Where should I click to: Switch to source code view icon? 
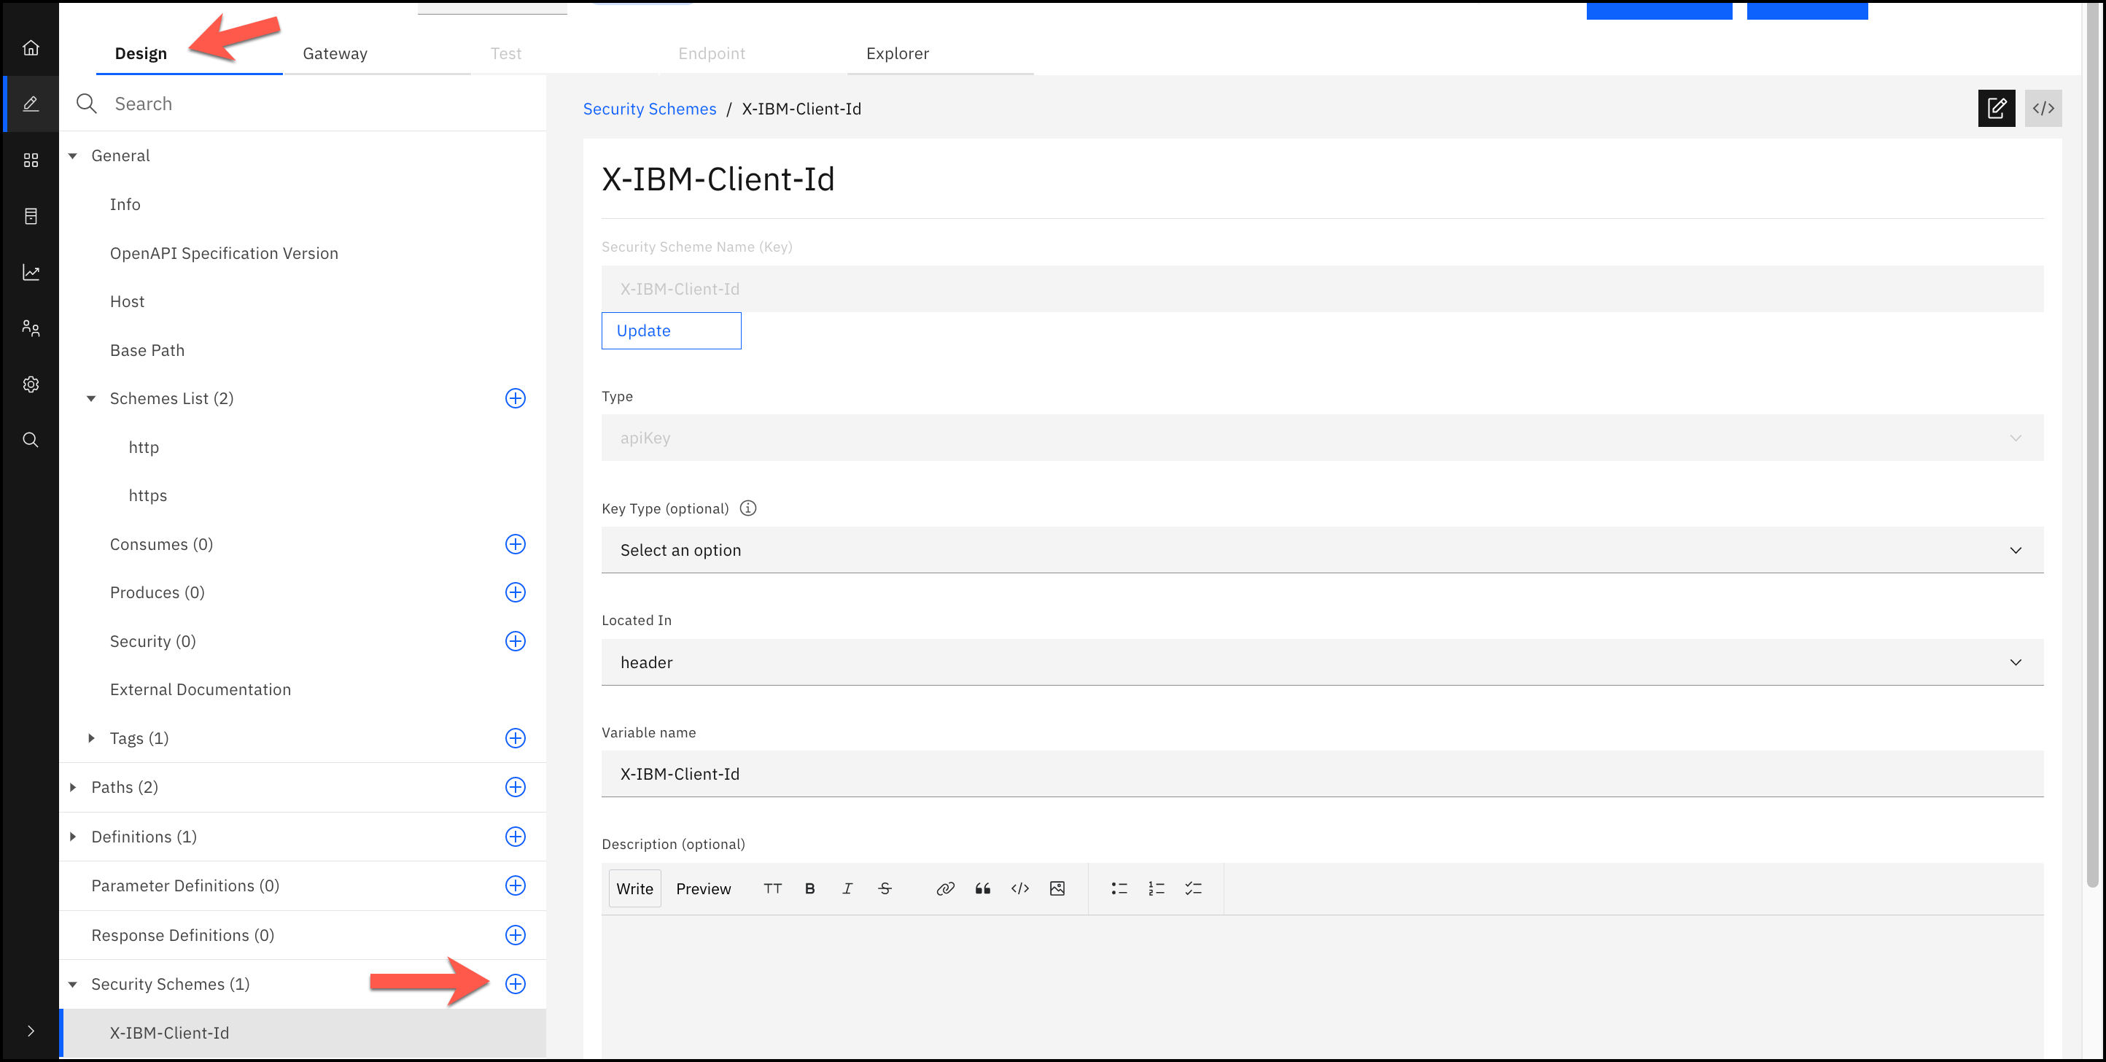pos(2043,108)
